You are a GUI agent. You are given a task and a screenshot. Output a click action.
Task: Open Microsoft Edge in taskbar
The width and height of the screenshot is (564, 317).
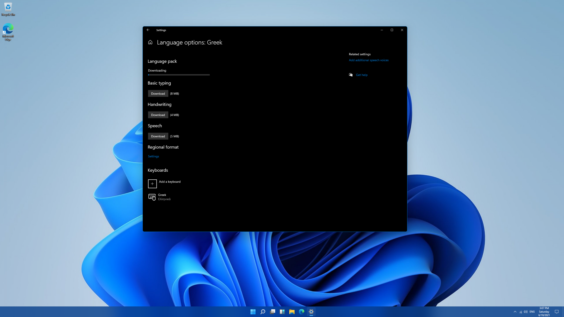(302, 312)
